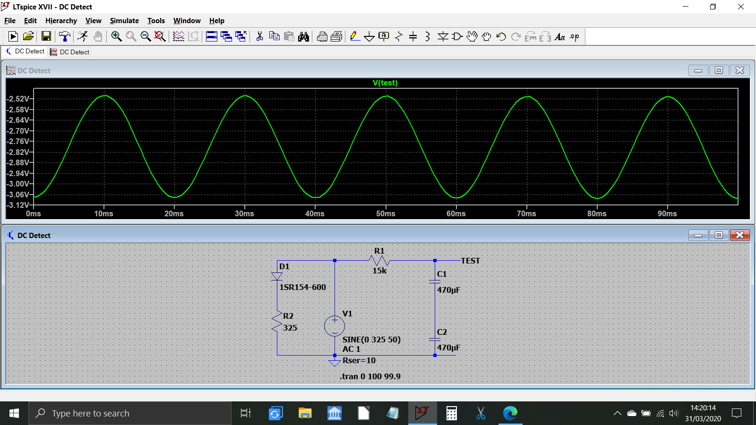Click the Copy toolbar icon

tap(274, 36)
